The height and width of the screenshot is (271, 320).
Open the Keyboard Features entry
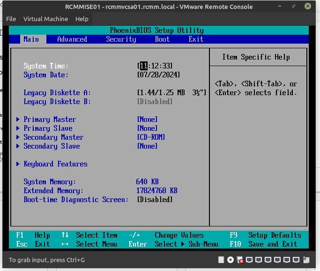55,164
